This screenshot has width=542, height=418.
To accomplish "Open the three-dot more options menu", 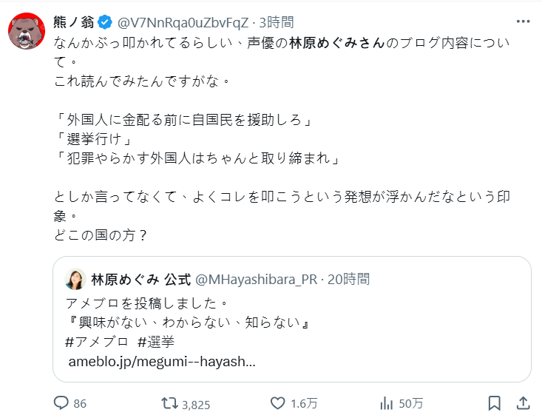I will [522, 21].
